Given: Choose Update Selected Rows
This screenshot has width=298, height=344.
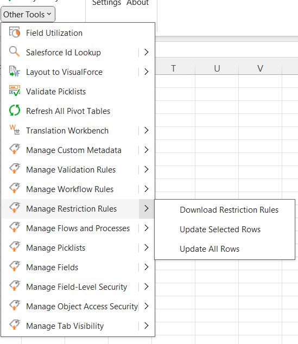Looking at the screenshot, I should click(225, 230).
